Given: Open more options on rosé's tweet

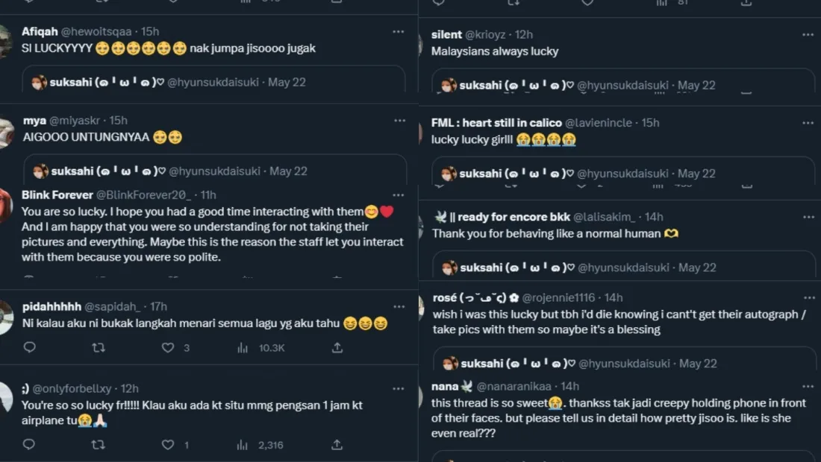Looking at the screenshot, I should tap(808, 298).
